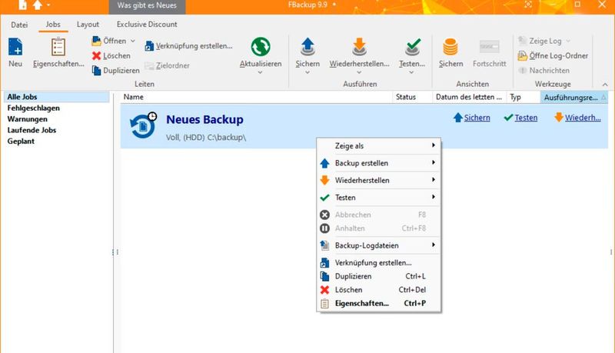615x353 pixels.
Task: Expand Backup erstellen submenu
Action: point(379,163)
